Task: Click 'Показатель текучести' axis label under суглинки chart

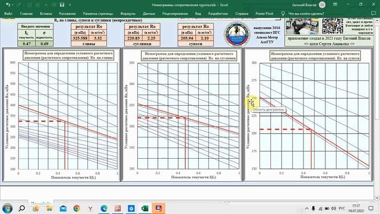Action: tap(194, 177)
